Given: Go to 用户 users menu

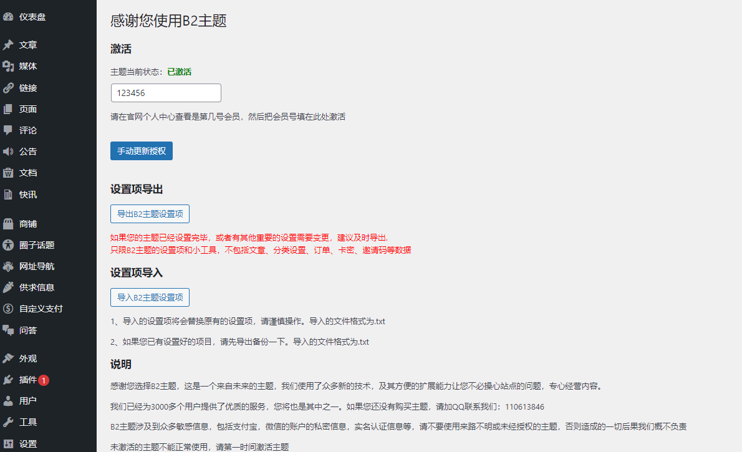Looking at the screenshot, I should (x=28, y=401).
